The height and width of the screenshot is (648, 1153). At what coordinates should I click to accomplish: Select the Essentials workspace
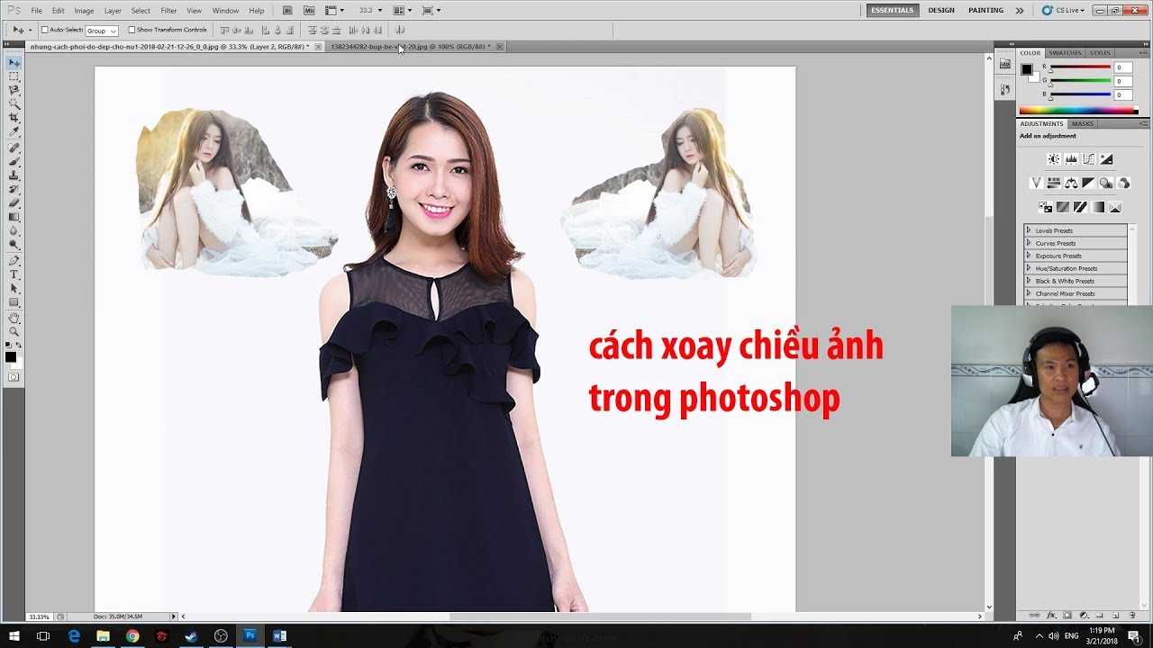point(892,11)
